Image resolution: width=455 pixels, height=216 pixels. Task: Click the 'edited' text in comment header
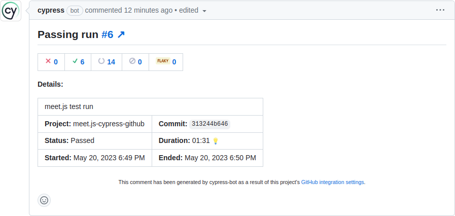[189, 11]
